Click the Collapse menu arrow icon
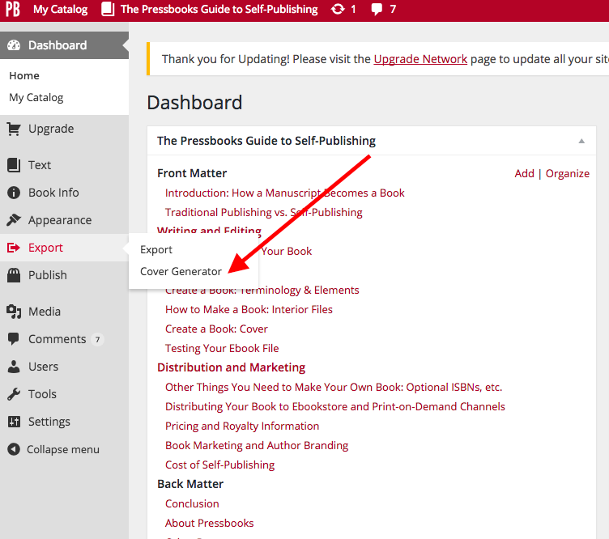This screenshot has height=539, width=609. click(14, 449)
